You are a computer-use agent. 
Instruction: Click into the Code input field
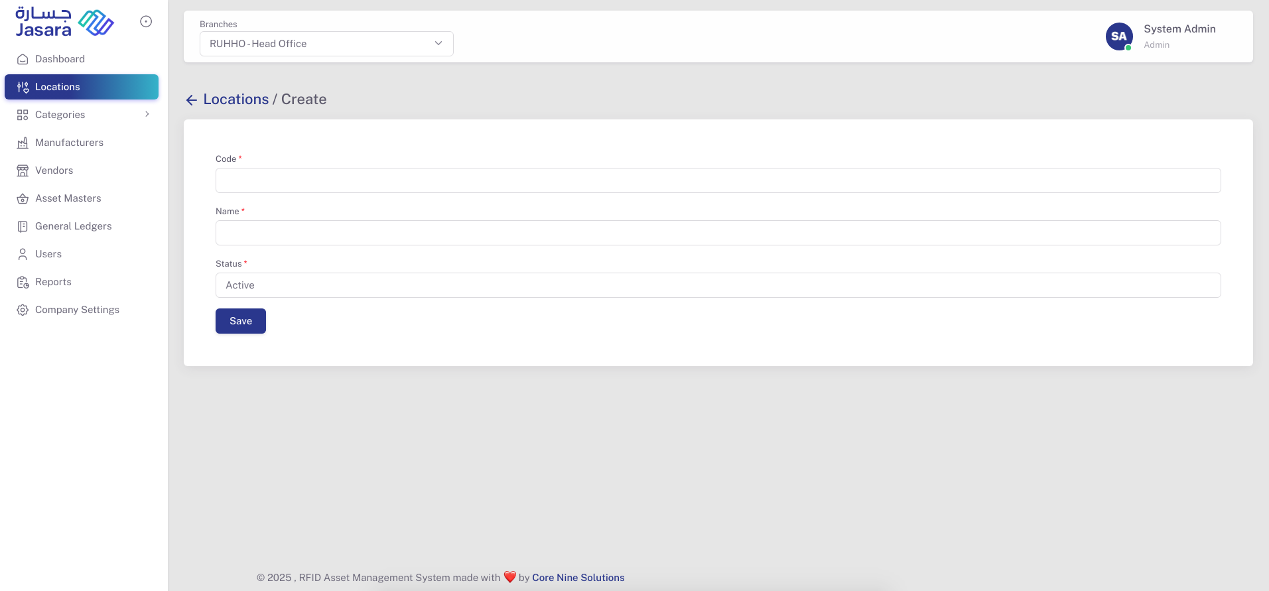coord(718,180)
